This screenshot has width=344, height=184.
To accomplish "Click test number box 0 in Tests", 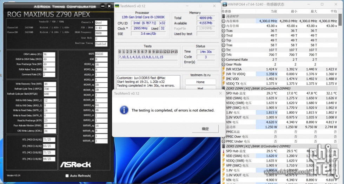I will [x=120, y=52].
